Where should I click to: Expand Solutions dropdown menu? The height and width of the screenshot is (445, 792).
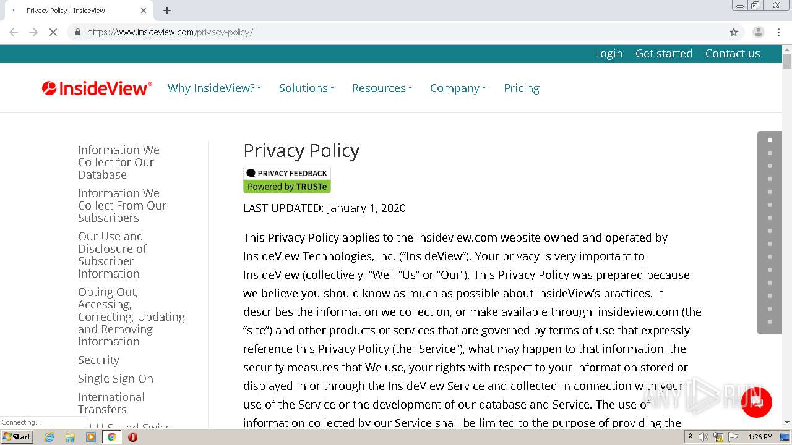click(x=306, y=88)
